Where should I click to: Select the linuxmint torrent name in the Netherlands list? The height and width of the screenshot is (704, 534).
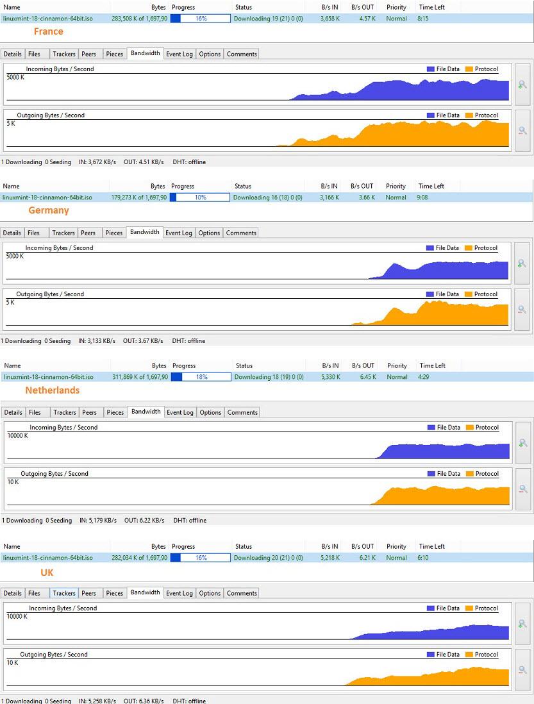(x=49, y=377)
